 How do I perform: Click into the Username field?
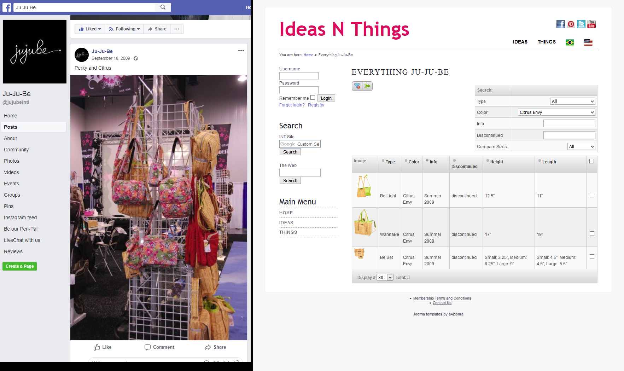[x=299, y=76]
